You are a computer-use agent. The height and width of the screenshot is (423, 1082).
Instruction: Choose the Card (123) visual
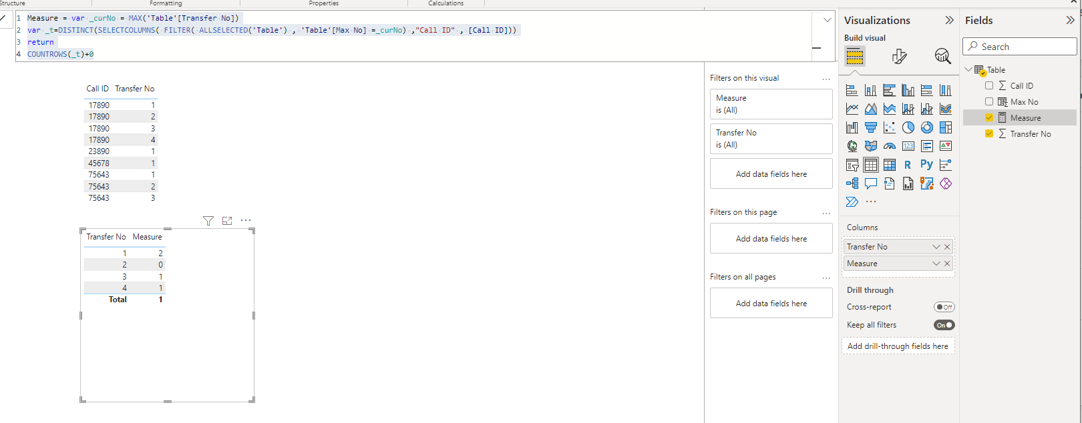coord(908,146)
